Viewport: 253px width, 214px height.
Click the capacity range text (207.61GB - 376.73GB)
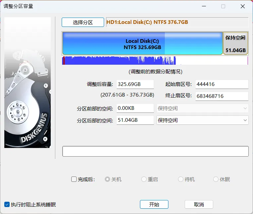coord(127,95)
